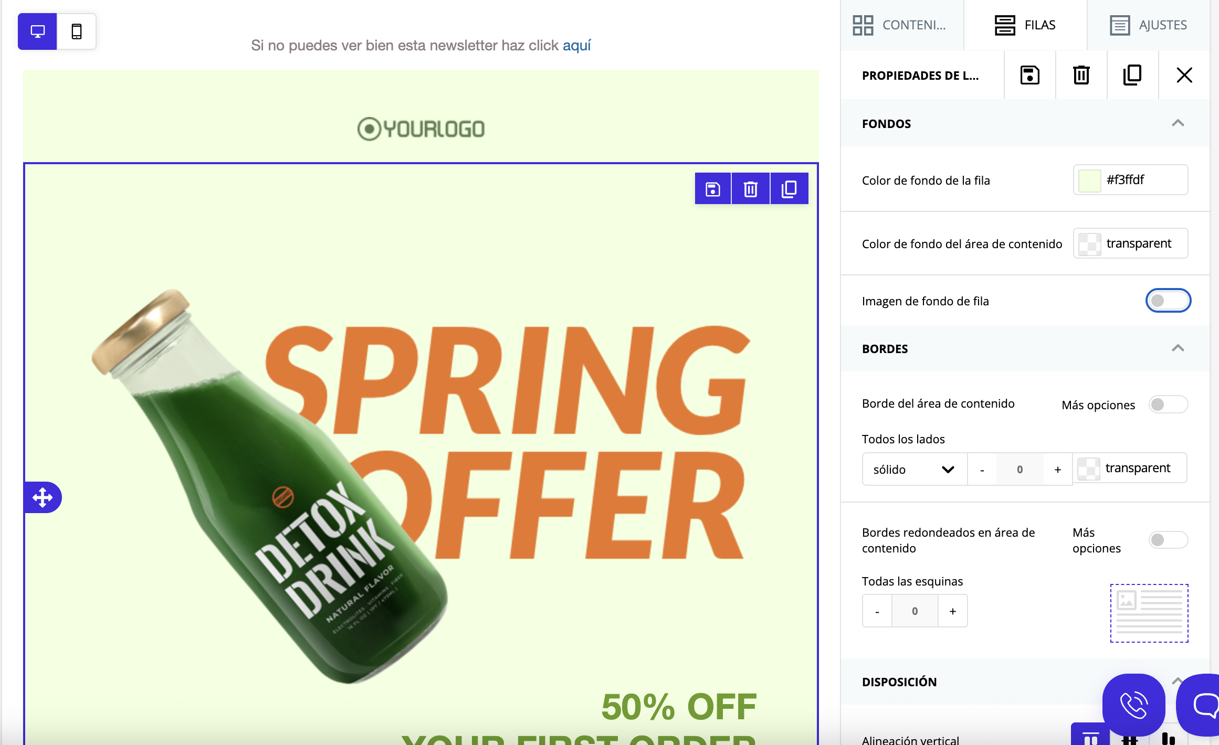
Task: Enable Imagen de fondo de fila toggle
Action: pos(1168,301)
